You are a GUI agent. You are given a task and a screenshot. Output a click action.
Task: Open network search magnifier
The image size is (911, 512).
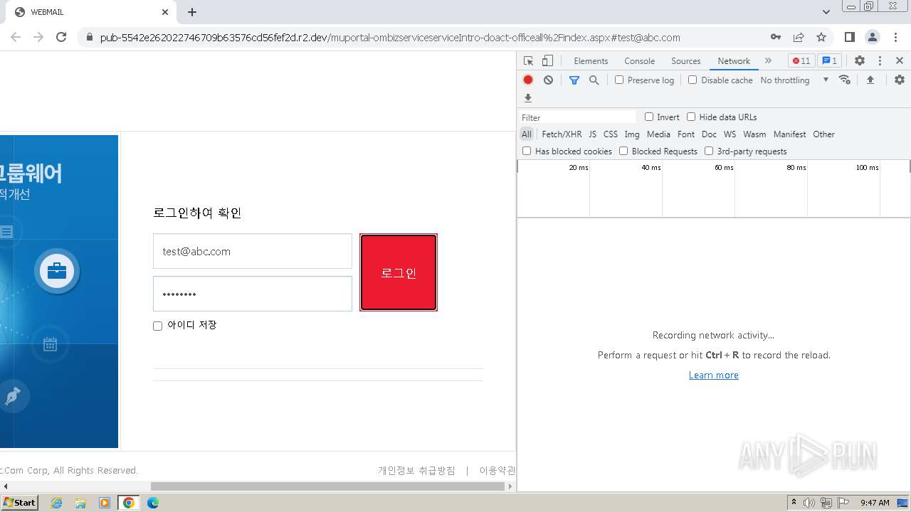594,80
